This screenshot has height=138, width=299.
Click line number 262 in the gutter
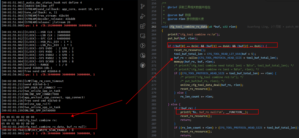pos(154,27)
